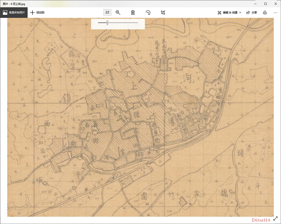281x224 pixels.
Task: Go back to 查看所有照片
Action: coord(14,13)
